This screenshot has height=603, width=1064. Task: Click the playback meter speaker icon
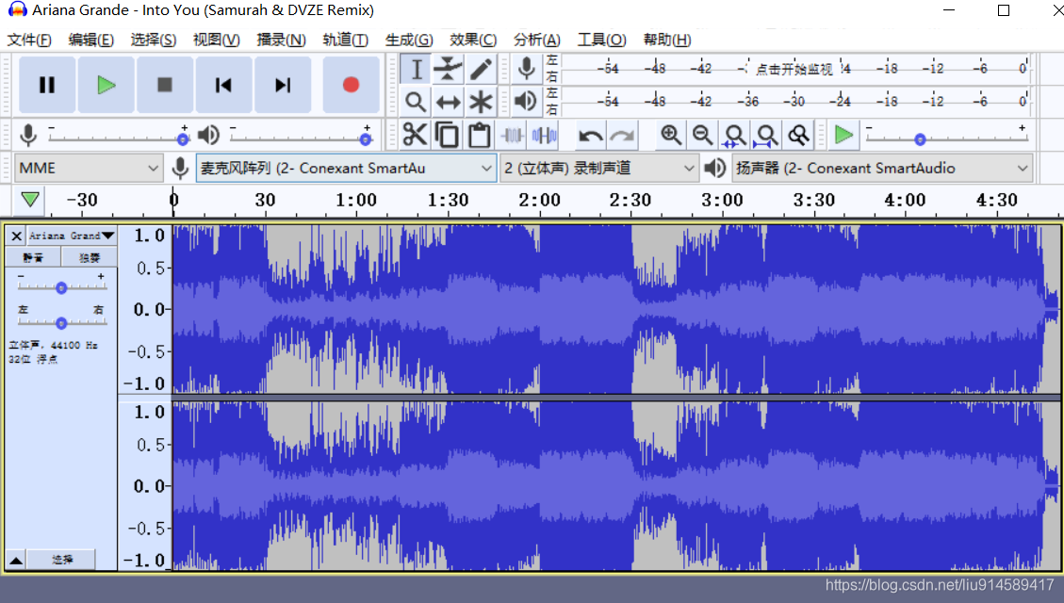526,101
